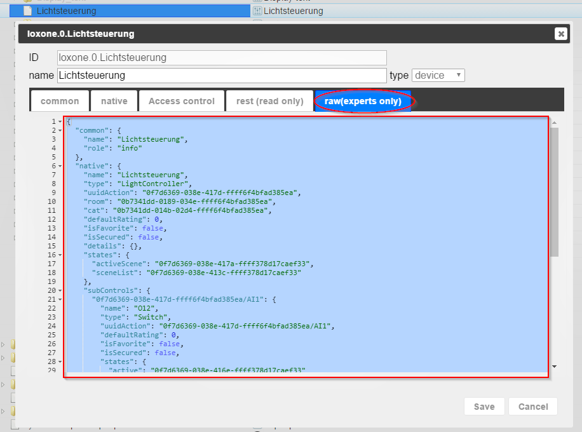
Task: Click the "name": "O12" line
Action: (130, 308)
